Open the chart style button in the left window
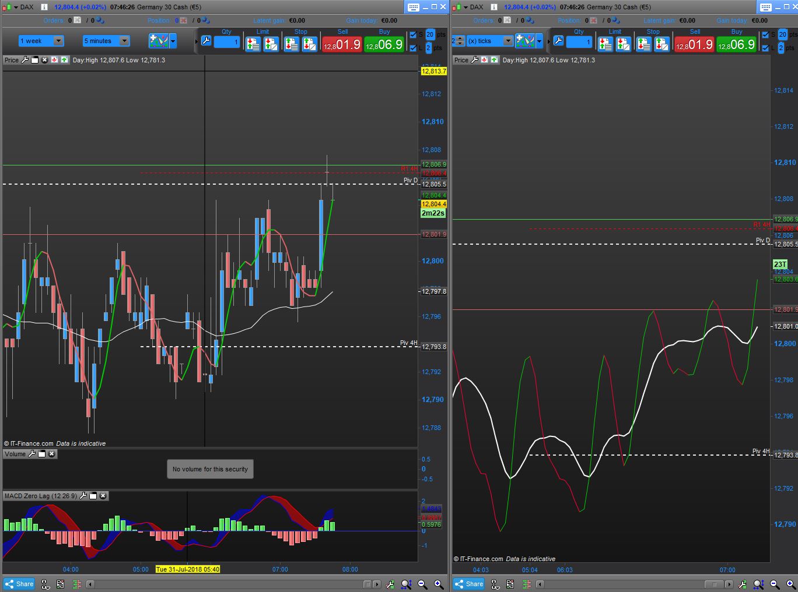The width and height of the screenshot is (798, 592). coord(159,41)
